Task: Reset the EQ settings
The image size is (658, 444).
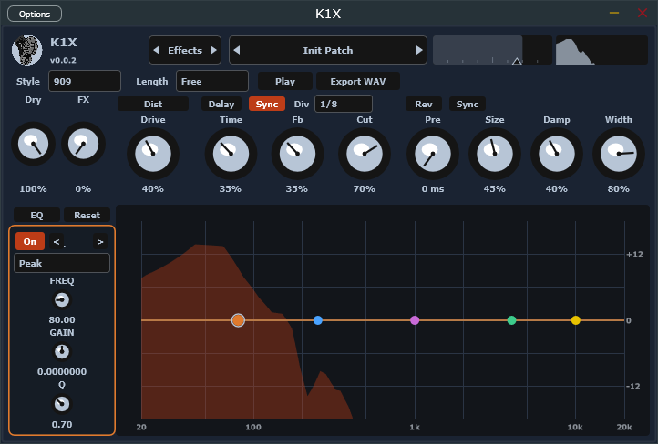Action: click(x=87, y=215)
